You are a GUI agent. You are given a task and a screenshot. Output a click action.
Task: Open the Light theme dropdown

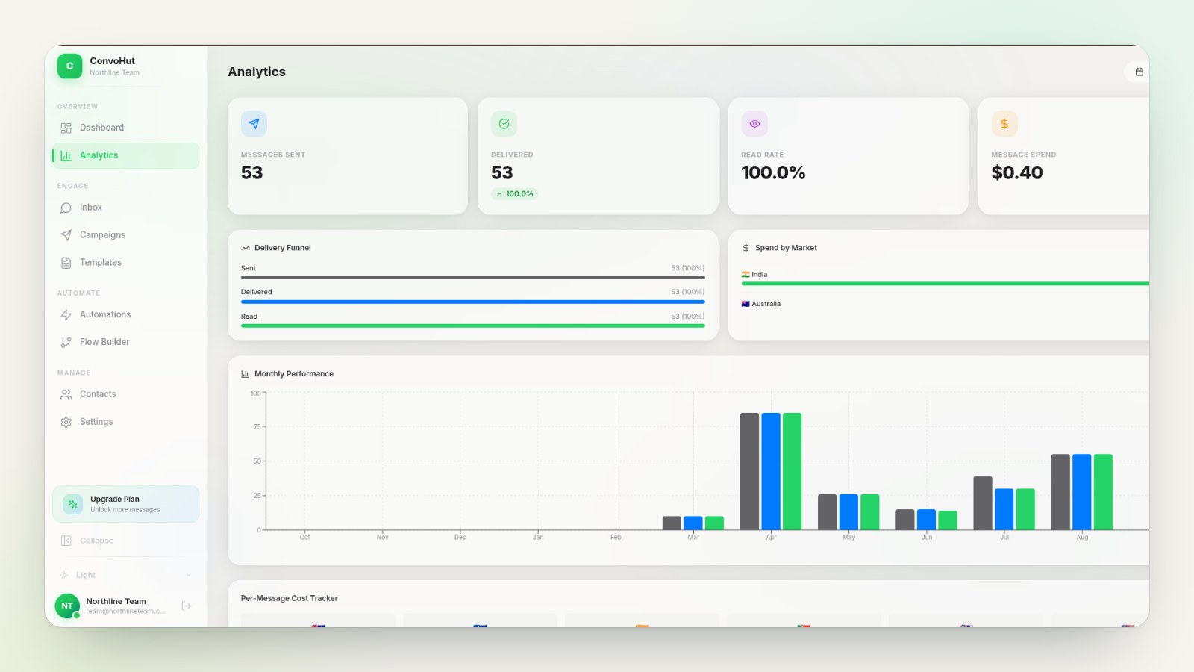pos(125,575)
